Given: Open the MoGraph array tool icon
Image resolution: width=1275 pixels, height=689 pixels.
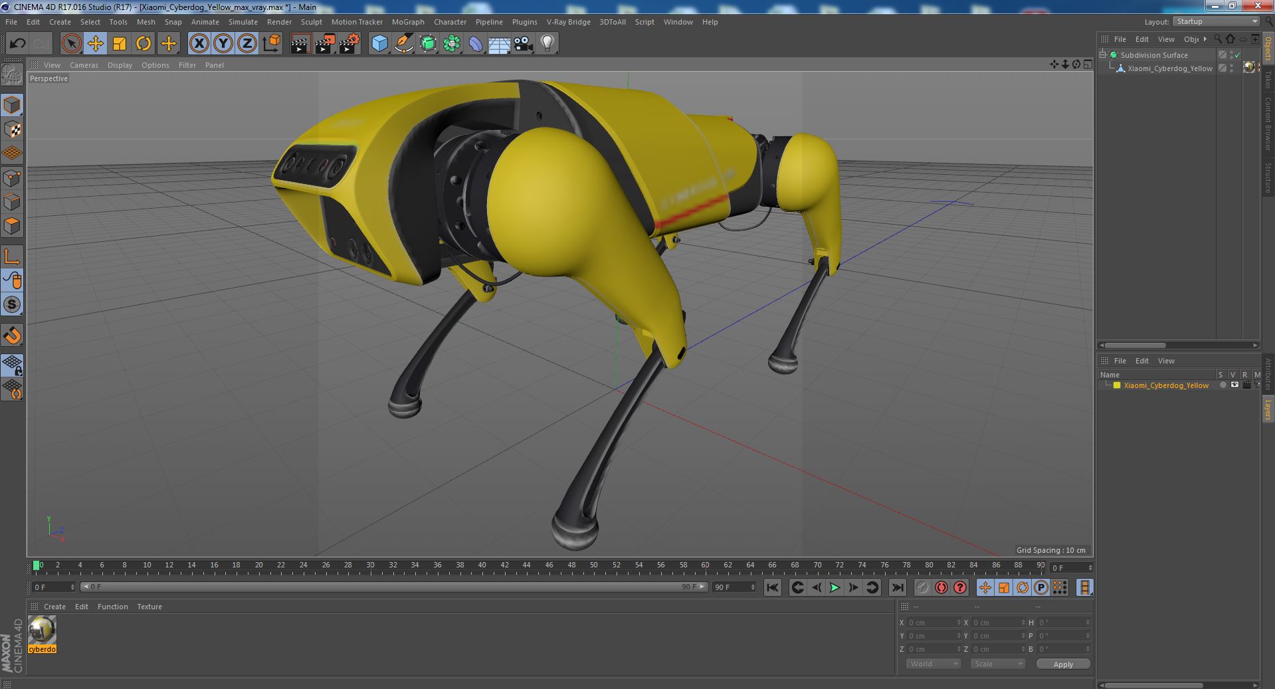Looking at the screenshot, I should 452,44.
